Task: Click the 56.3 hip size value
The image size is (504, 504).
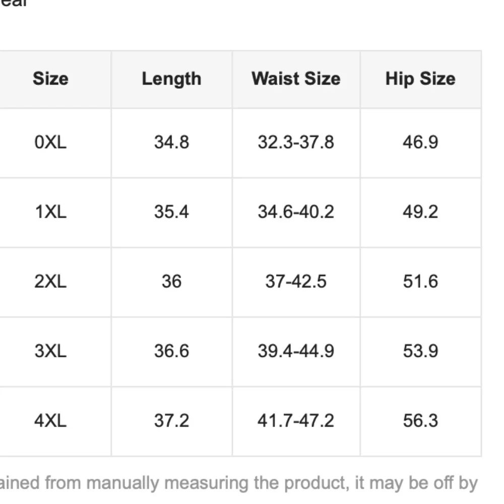Action: [x=420, y=420]
